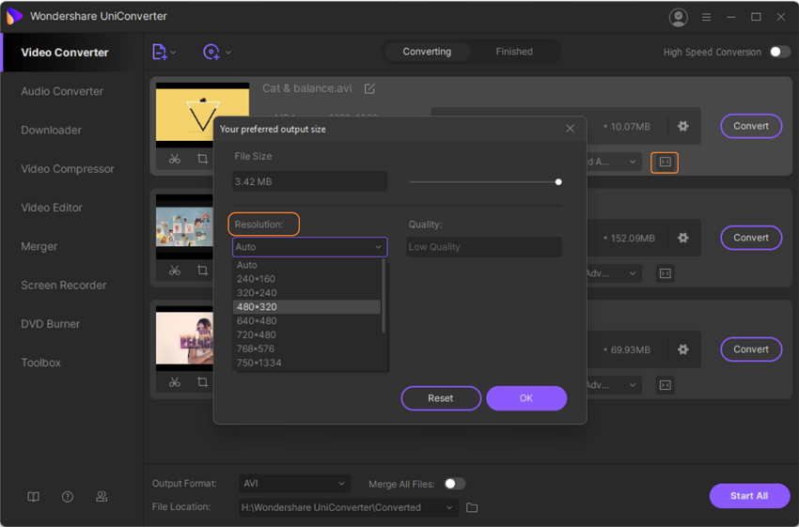Open settings gear next to 69.93MB
799x527 pixels.
click(x=682, y=349)
